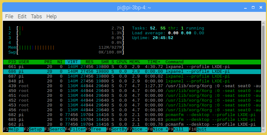Select the Xorg process with PID 439

tap(129, 86)
